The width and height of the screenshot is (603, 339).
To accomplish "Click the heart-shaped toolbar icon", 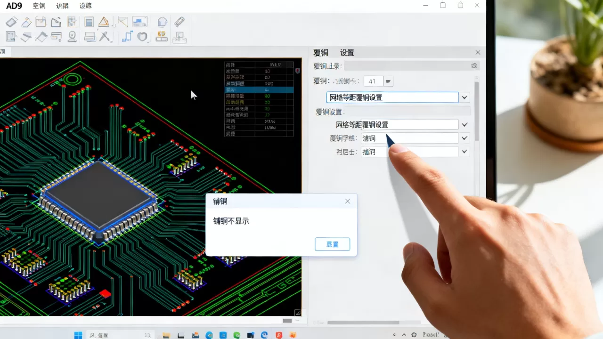I will pyautogui.click(x=142, y=36).
